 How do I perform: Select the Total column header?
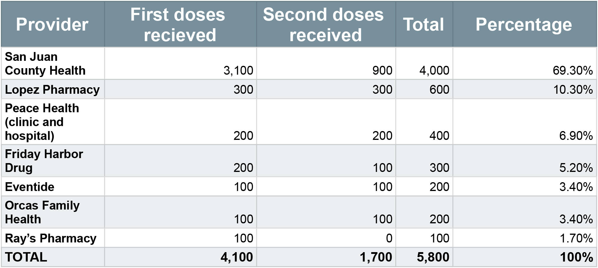click(423, 24)
